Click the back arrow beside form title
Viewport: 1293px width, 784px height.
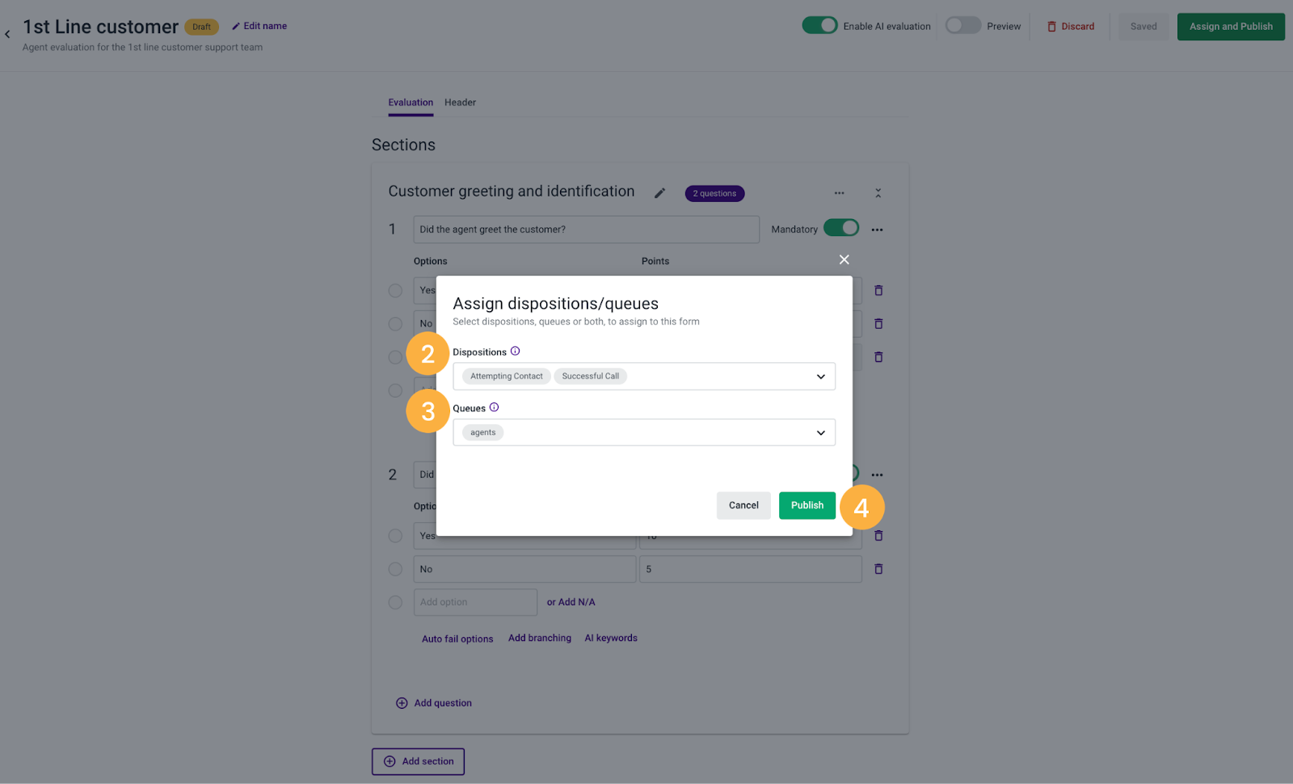tap(7, 34)
